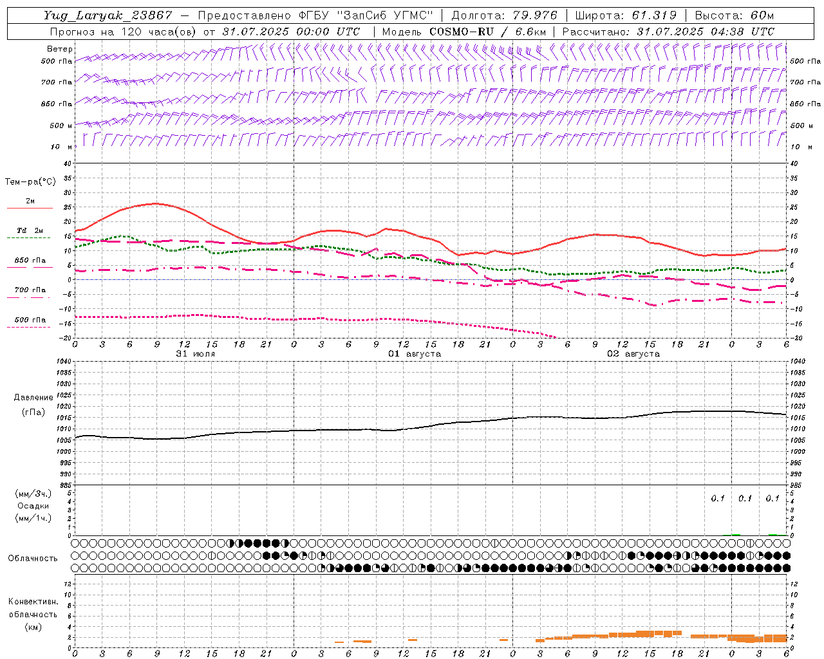This screenshot has height=659, width=824.
Task: Click the Ветер wind panel label
Action: [60, 49]
